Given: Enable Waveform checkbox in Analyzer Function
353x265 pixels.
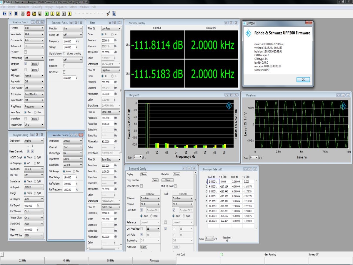Looking at the screenshot, I should point(26,119).
